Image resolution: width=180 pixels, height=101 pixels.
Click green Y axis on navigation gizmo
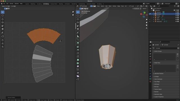(145, 13)
